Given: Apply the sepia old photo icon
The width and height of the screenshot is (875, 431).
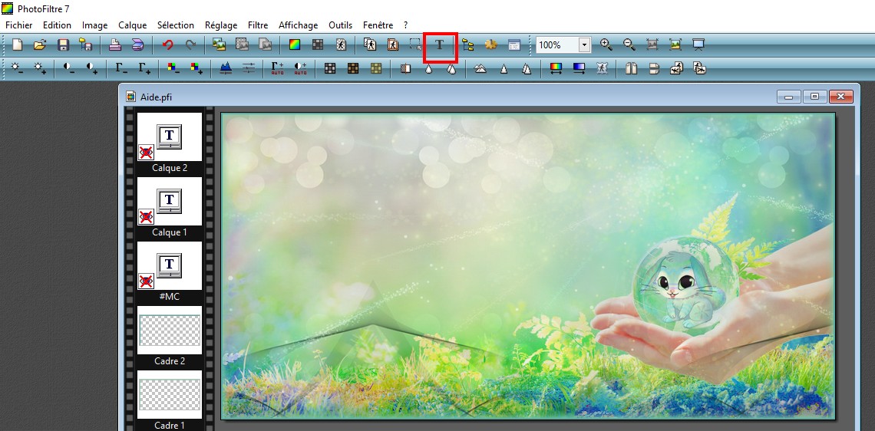Looking at the screenshot, I should click(x=352, y=68).
